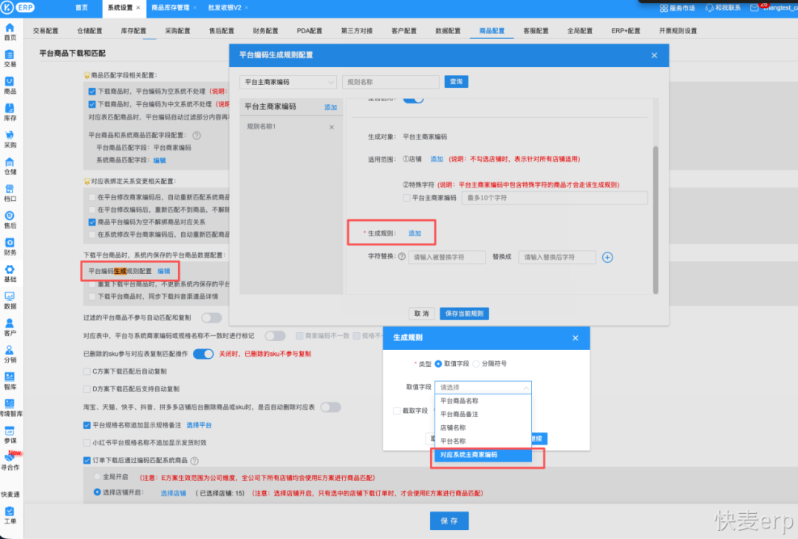Open the 售后 sidebar icon
798x539 pixels.
pos(10,216)
